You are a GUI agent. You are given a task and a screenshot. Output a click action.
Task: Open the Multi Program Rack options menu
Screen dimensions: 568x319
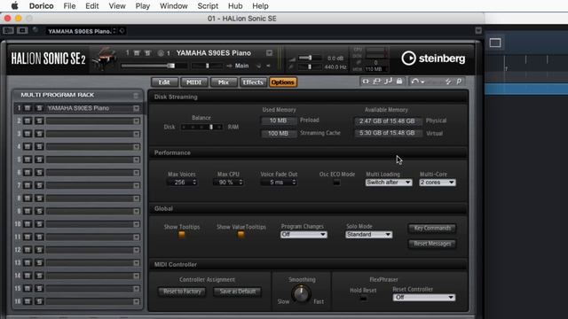tap(136, 96)
